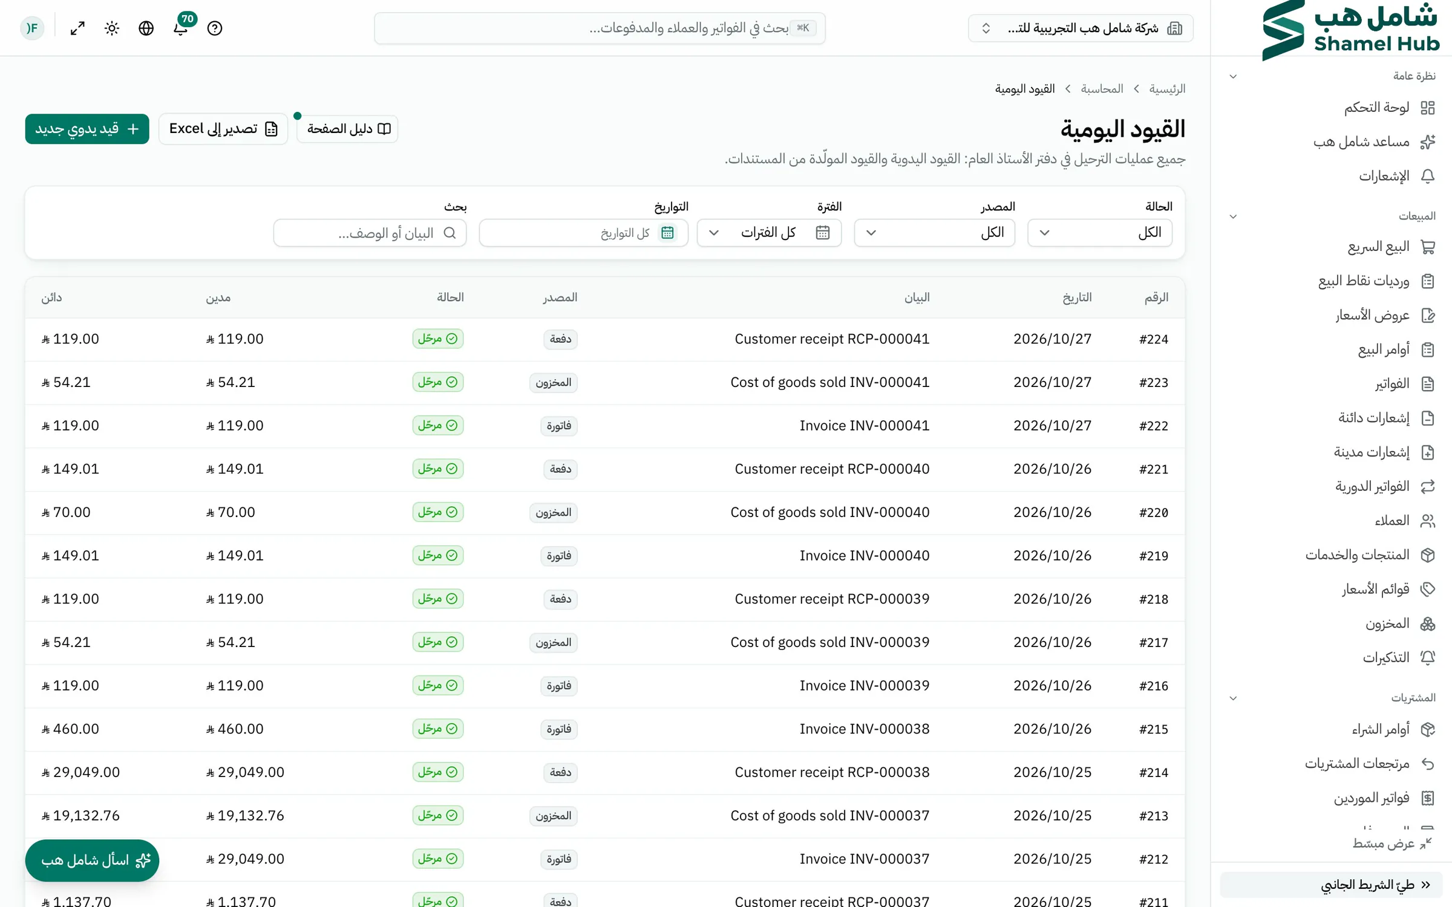Open أوامر البيع sales orders

tap(1396, 349)
